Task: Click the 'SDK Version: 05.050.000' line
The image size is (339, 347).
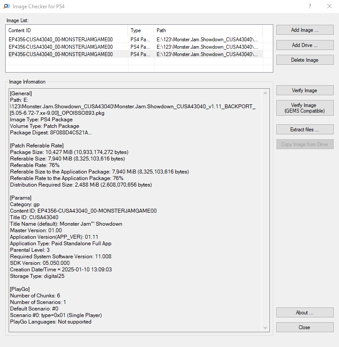Action: point(40,263)
